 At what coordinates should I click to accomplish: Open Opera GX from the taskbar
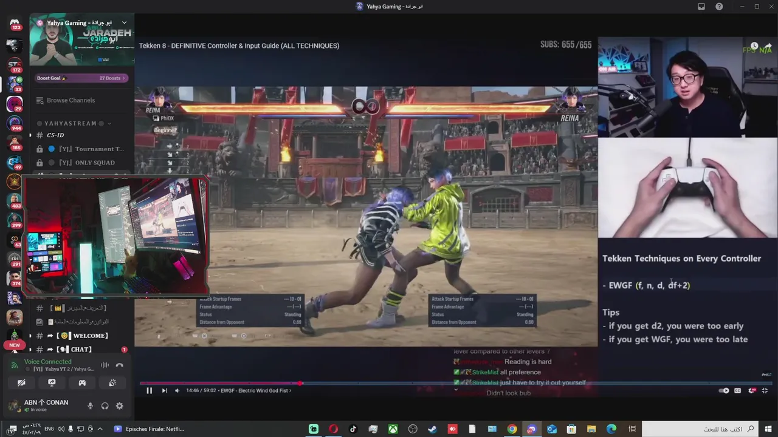click(333, 429)
